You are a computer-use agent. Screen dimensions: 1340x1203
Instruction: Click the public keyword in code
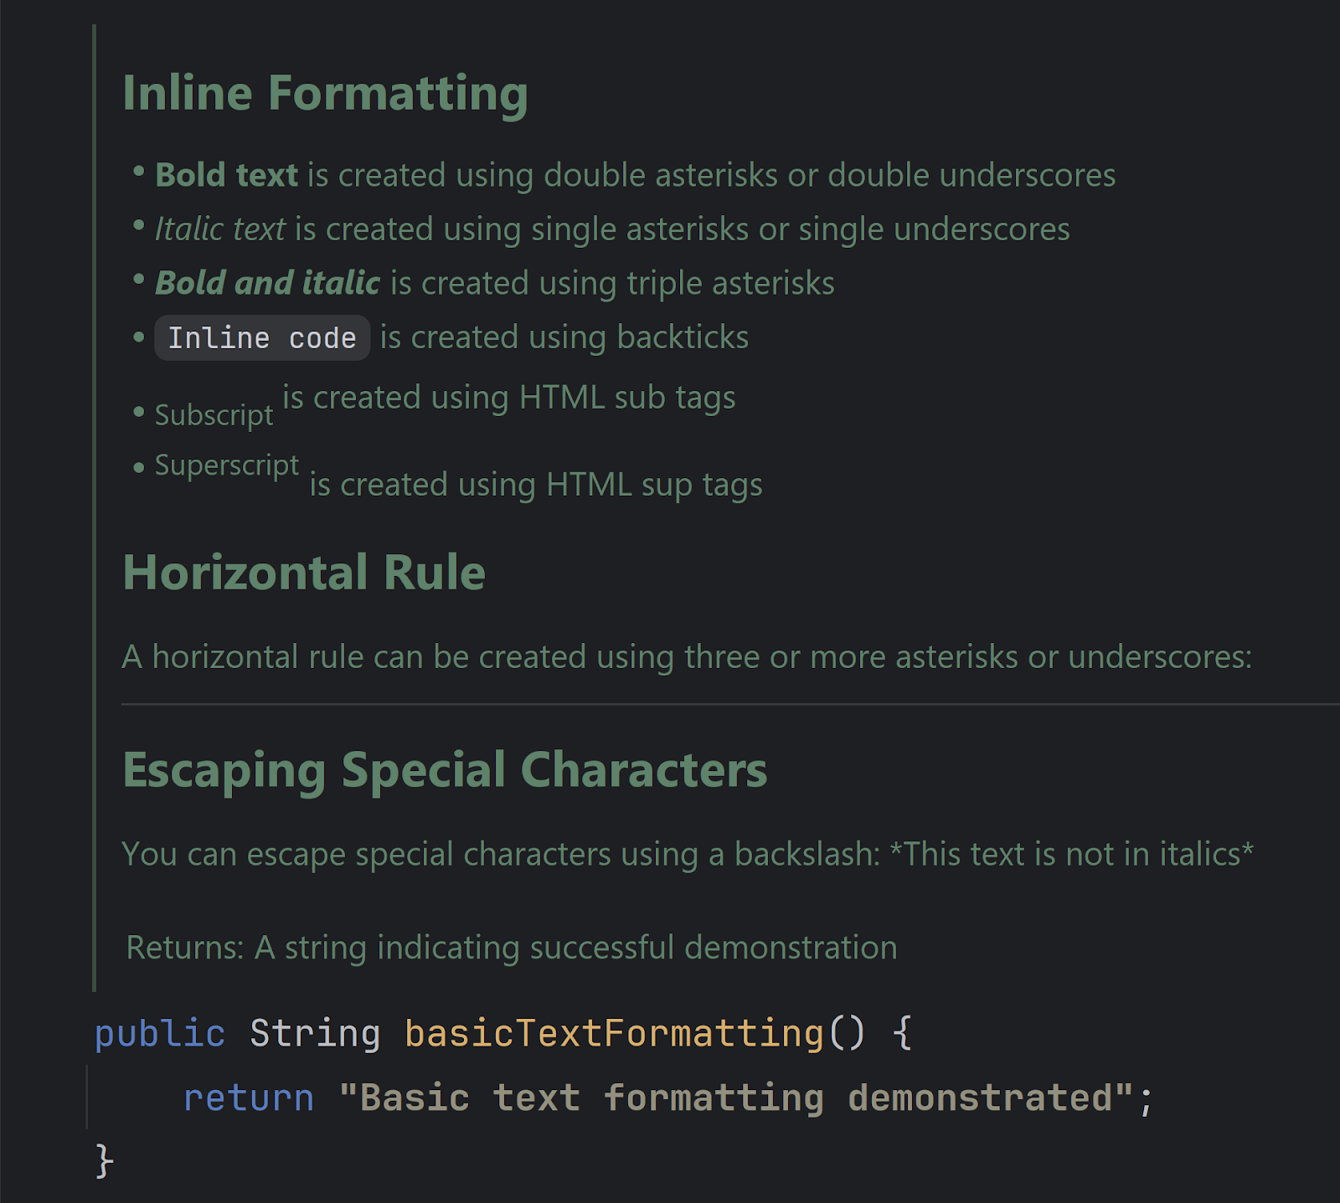click(x=160, y=1034)
